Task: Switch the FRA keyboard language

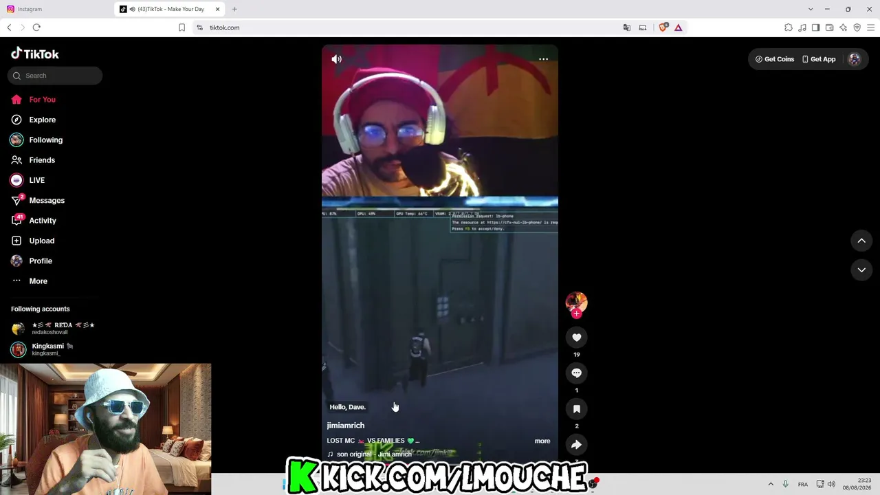Action: pos(803,485)
